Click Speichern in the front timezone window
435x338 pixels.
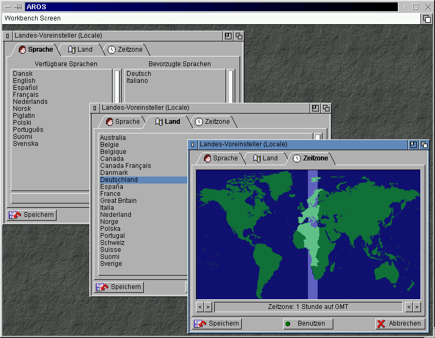coord(216,323)
